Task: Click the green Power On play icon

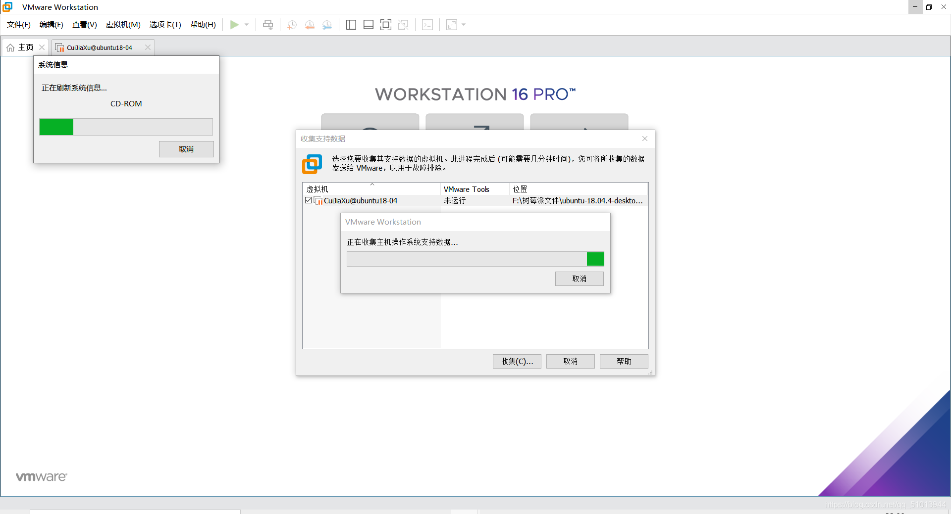Action: (x=234, y=25)
